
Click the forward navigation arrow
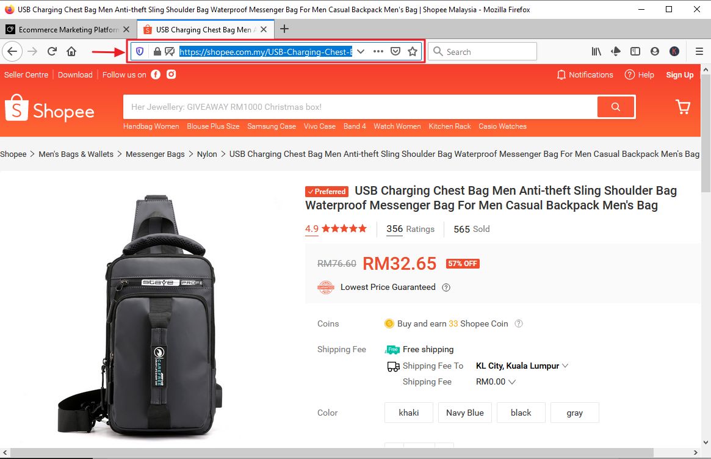32,51
